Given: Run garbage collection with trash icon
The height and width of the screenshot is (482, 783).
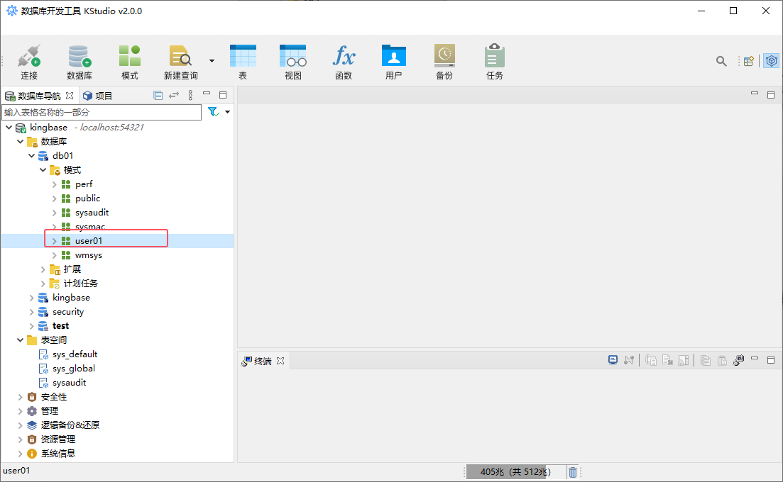Looking at the screenshot, I should (x=572, y=472).
